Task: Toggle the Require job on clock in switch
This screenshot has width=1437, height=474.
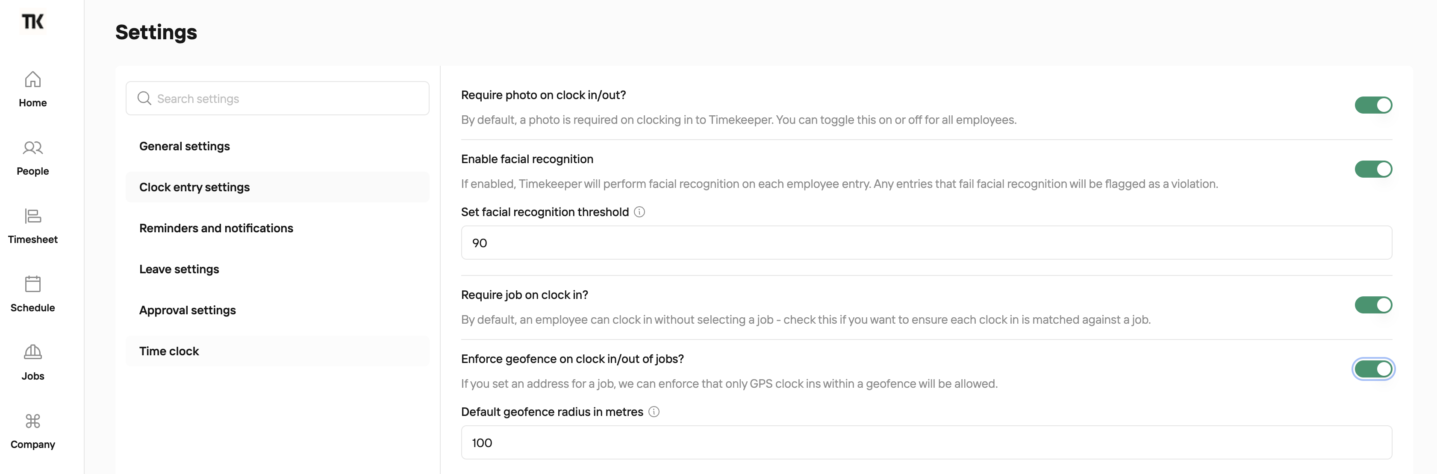Action: point(1373,305)
